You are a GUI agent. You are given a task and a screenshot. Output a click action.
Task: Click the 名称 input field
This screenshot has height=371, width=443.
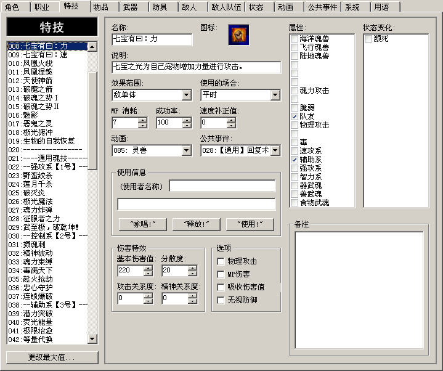pos(152,39)
